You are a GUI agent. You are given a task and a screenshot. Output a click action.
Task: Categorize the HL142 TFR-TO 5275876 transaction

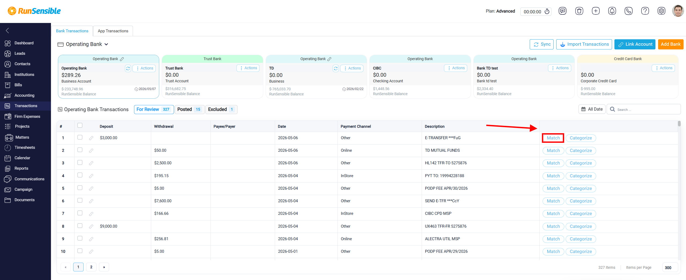[x=581, y=163]
